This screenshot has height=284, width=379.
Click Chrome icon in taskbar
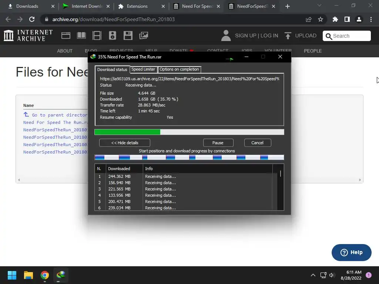point(45,275)
